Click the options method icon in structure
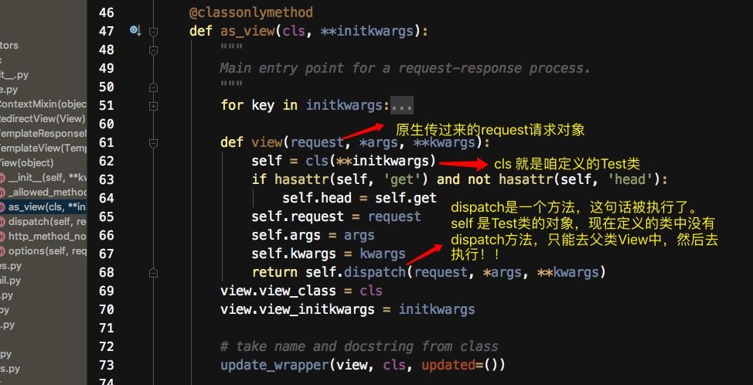Screen dimensions: 753x385 (2, 251)
